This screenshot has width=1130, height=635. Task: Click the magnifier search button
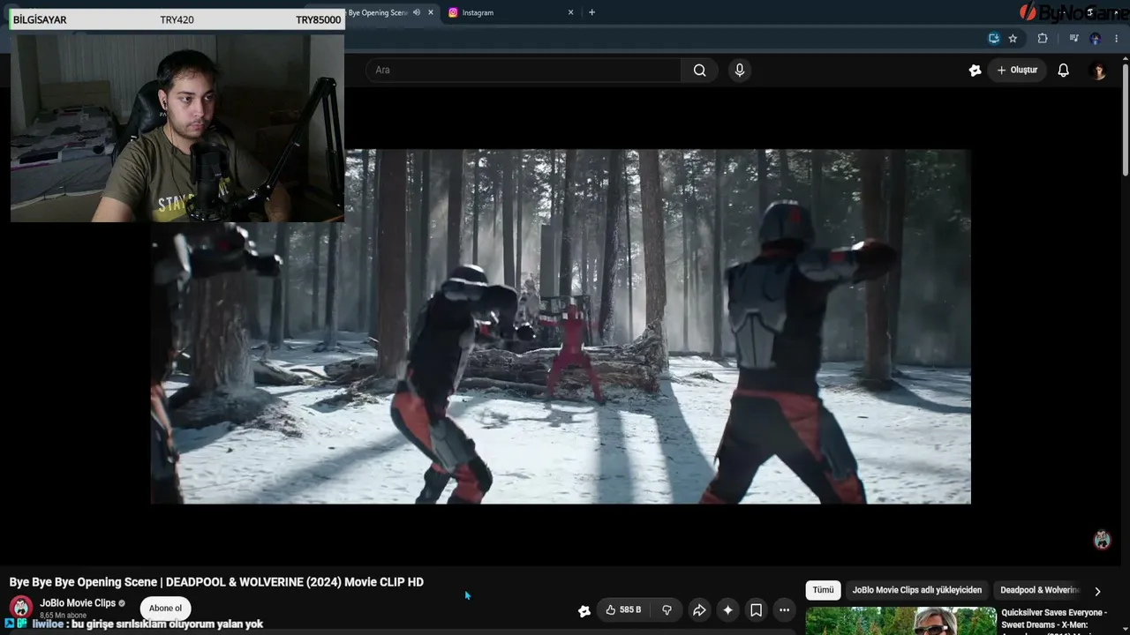pyautogui.click(x=699, y=70)
